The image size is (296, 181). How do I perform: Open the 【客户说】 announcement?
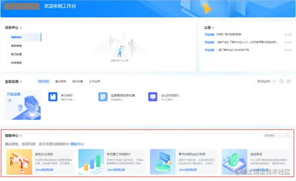pyautogui.click(x=247, y=42)
